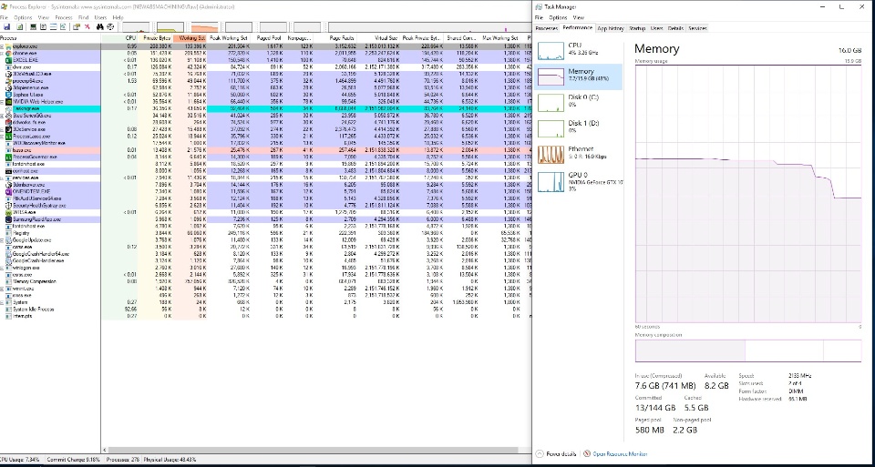Open the Users menu in Process Explorer

(100, 17)
